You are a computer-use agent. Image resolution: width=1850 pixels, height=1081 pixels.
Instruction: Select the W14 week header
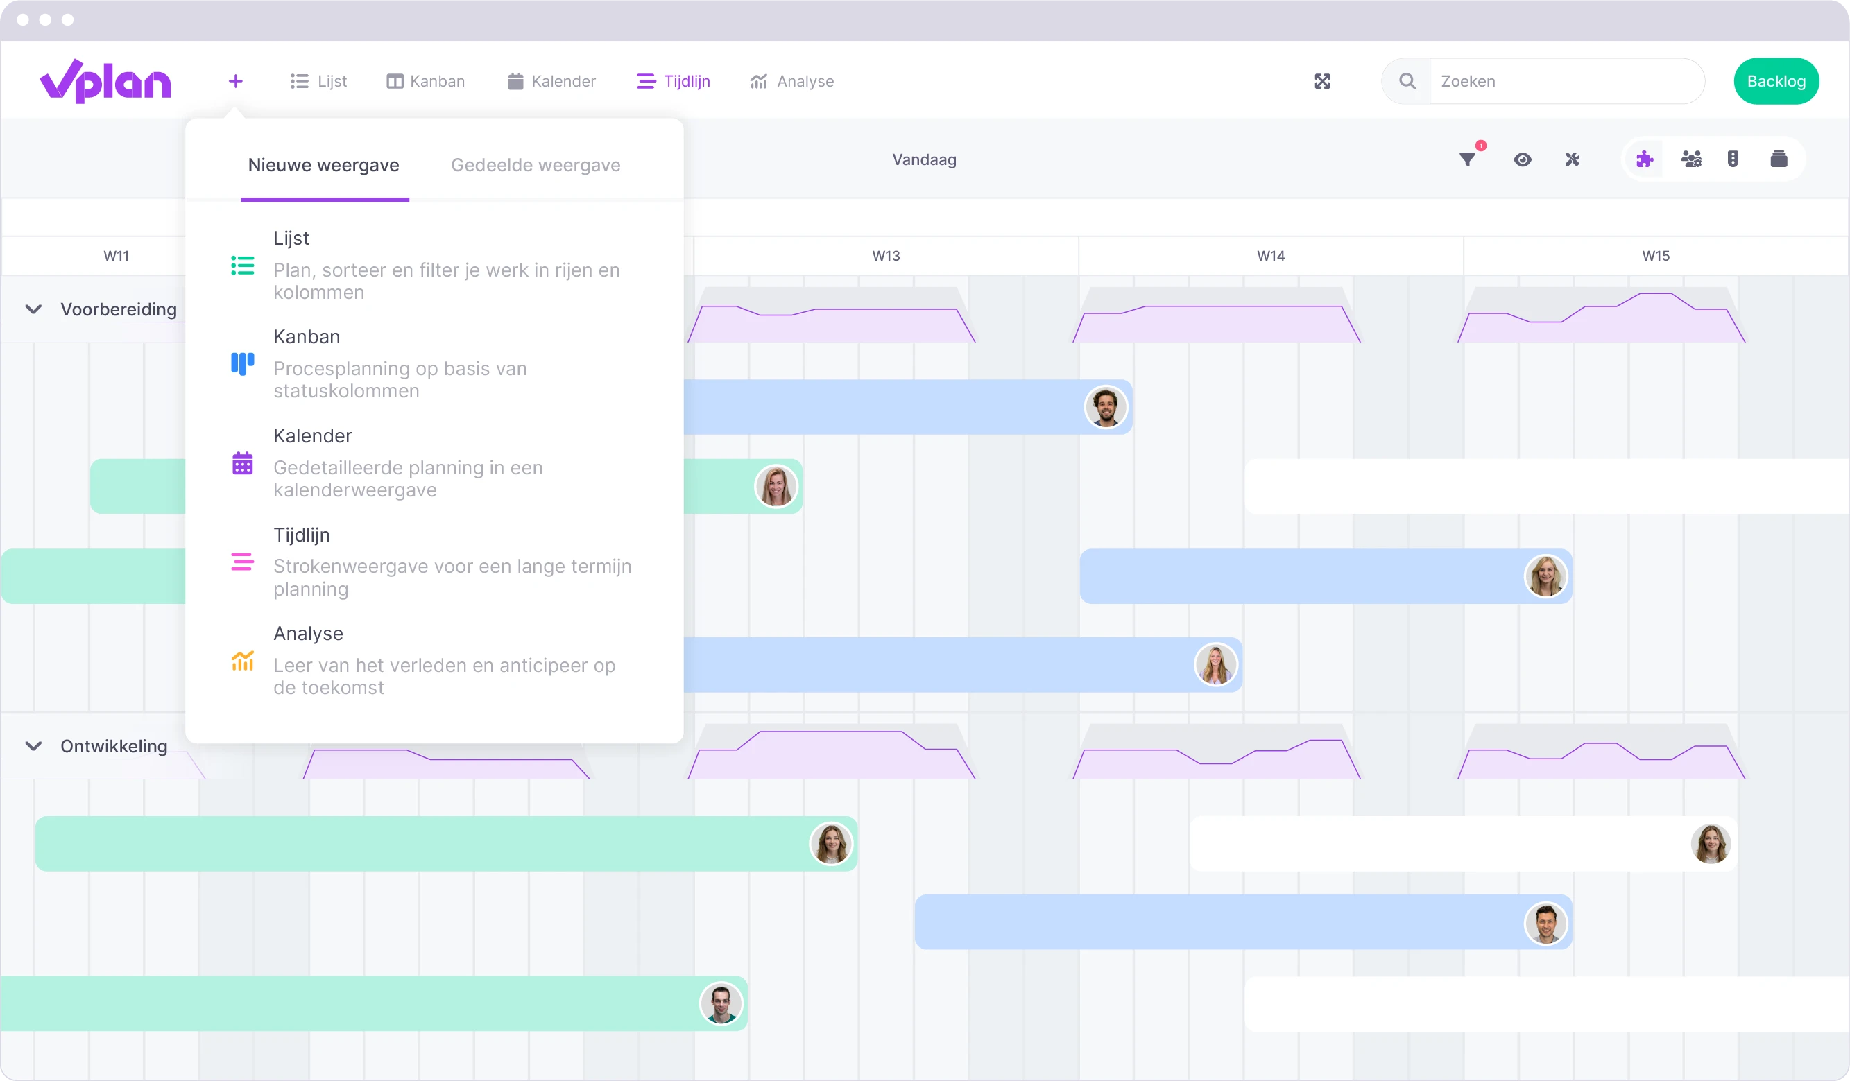[x=1271, y=256]
